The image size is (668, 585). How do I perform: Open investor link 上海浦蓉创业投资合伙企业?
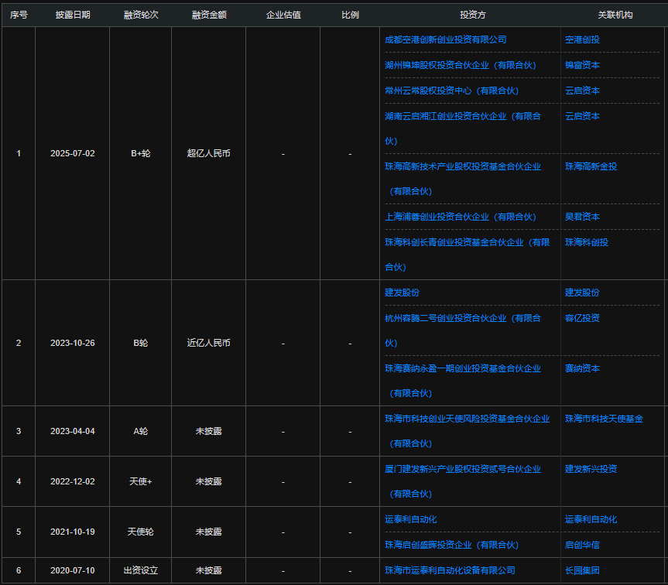point(461,217)
